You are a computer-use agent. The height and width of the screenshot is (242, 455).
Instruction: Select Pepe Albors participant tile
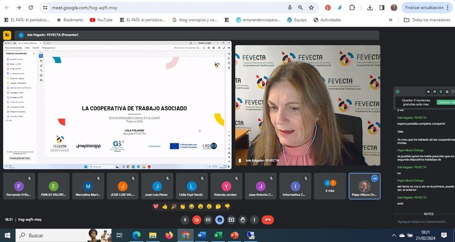(x=365, y=186)
